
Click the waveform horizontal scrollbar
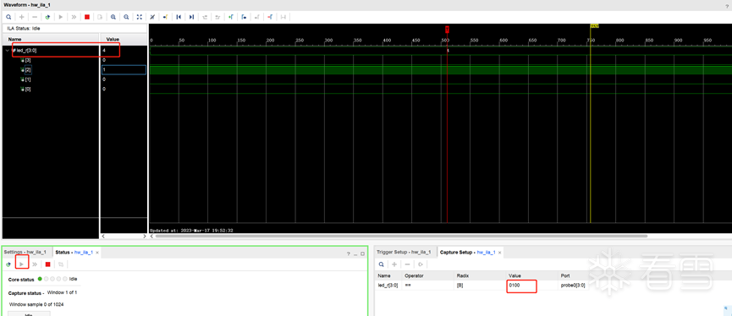click(401, 237)
